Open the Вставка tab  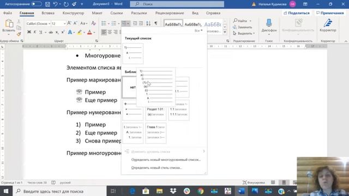(x=48, y=13)
